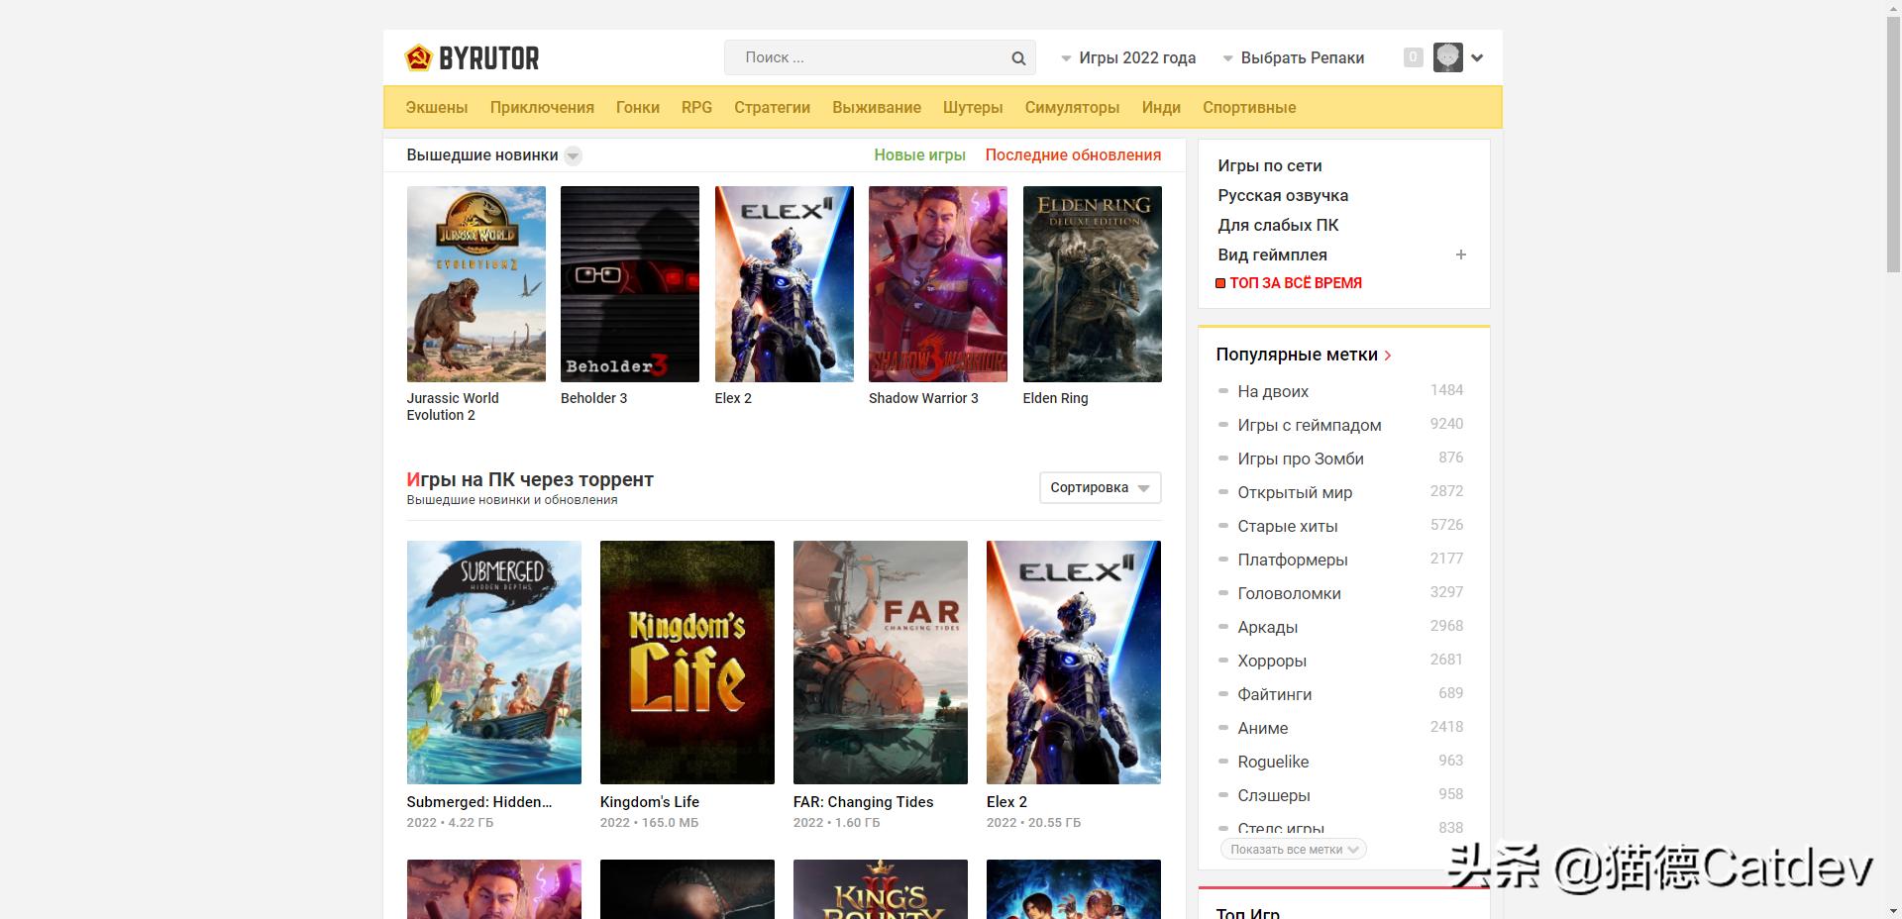The width and height of the screenshot is (1902, 919).
Task: Click the FAR: Changing Tides title link
Action: pyautogui.click(x=863, y=802)
